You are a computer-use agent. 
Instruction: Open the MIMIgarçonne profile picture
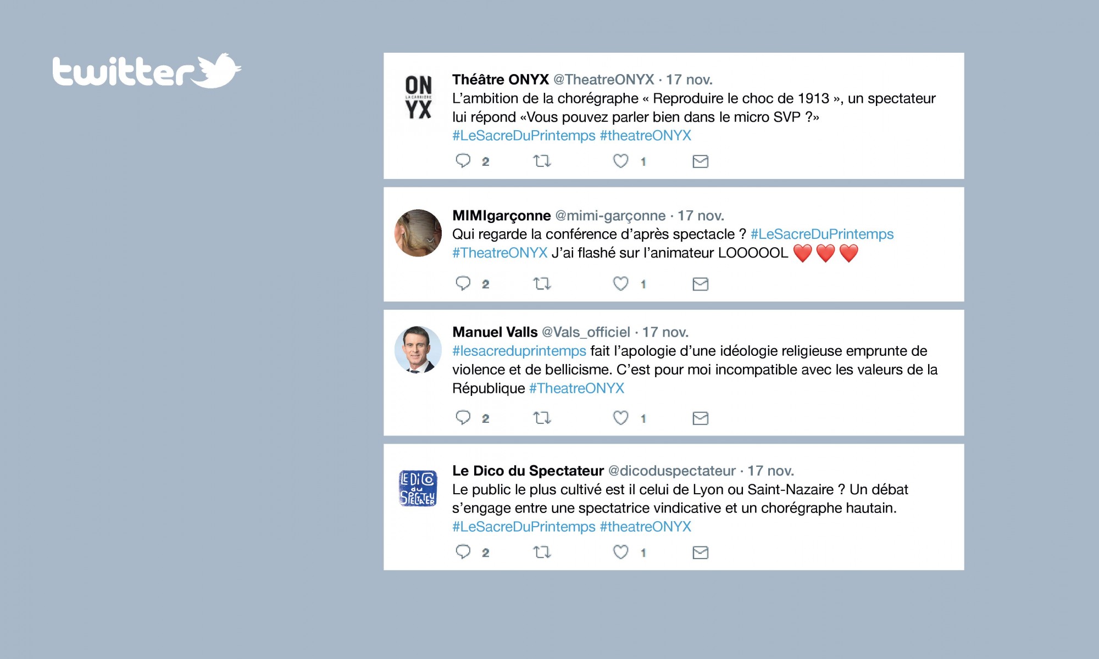418,233
